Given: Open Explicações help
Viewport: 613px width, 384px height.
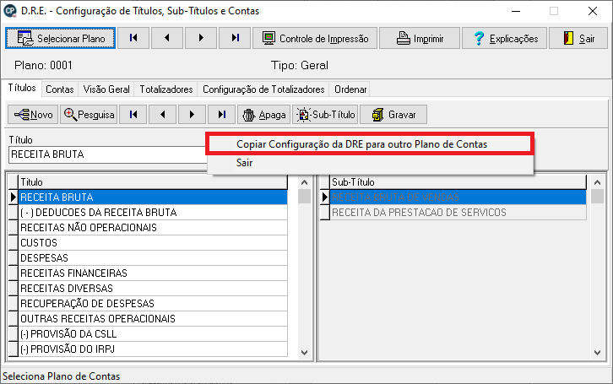Looking at the screenshot, I should tap(504, 38).
